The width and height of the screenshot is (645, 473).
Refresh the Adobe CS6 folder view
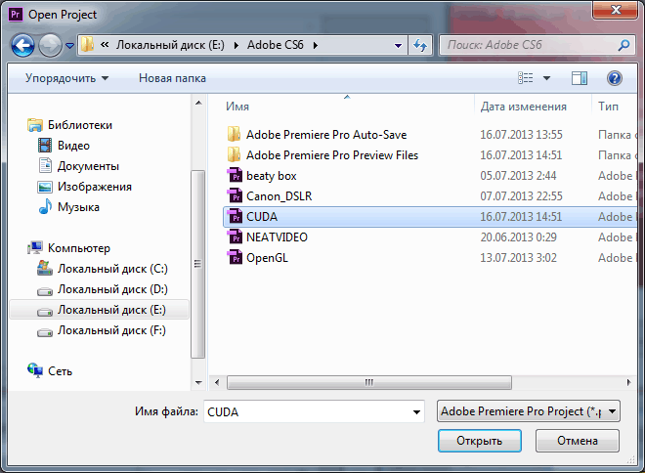(x=419, y=45)
